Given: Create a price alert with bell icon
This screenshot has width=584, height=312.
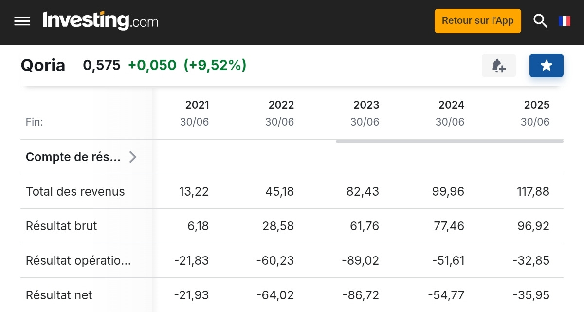Looking at the screenshot, I should (499, 65).
